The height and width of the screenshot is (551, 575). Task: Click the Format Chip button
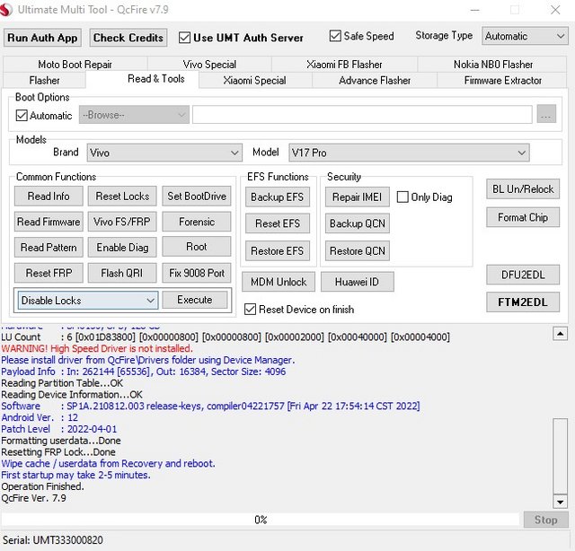click(523, 217)
